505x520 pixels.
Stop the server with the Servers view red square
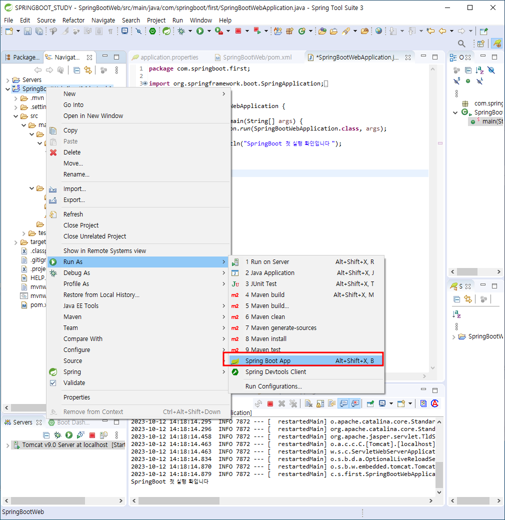point(92,435)
